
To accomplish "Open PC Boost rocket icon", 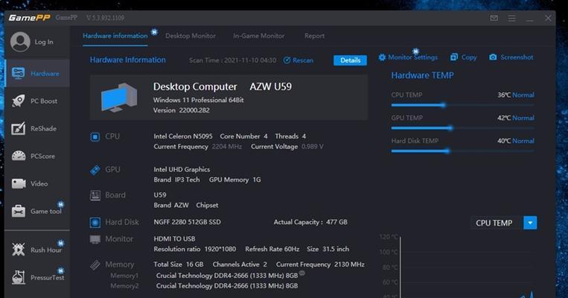I will click(x=19, y=101).
